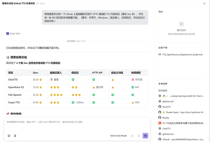Open the second github.com reference link
Image resolution: width=210 pixels, height=142 pixels.
pyautogui.click(x=168, y=134)
